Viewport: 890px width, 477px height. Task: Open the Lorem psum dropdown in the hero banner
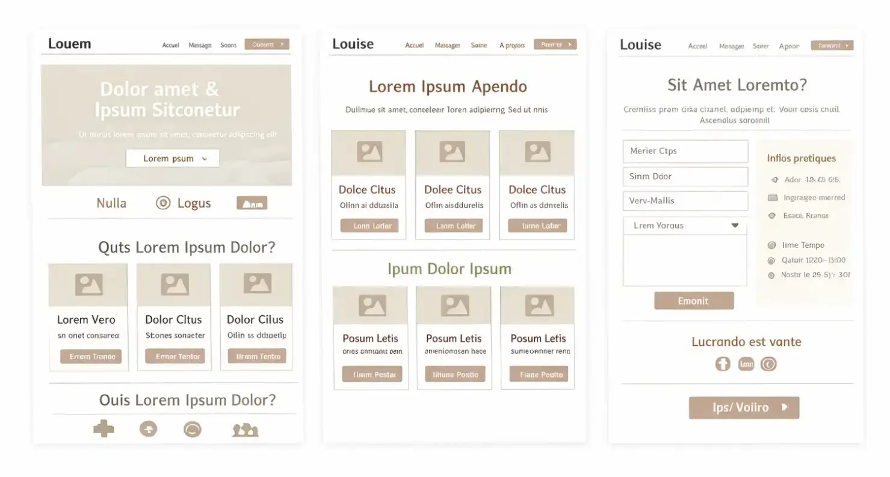coord(172,159)
